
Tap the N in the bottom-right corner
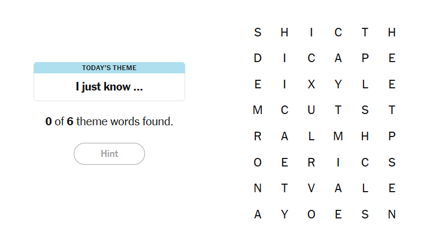[391, 215]
